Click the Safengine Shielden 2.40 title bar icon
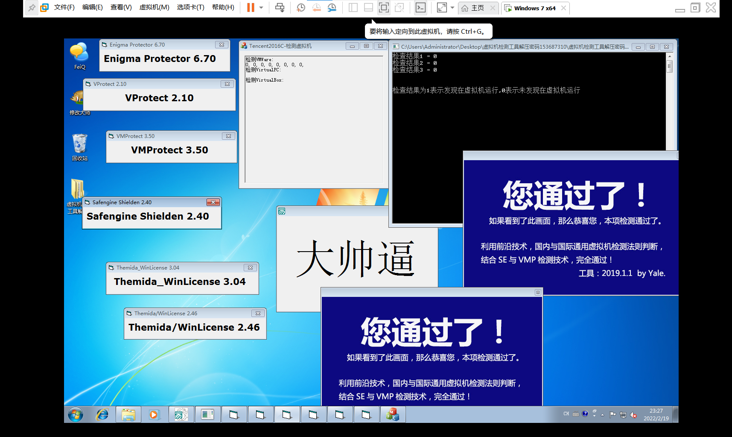This screenshot has height=437, width=732. pos(87,202)
